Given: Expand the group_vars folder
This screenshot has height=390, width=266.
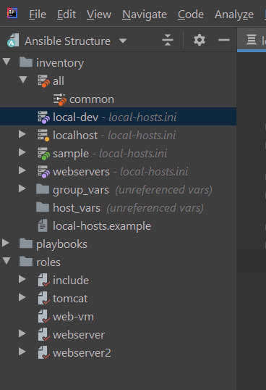Looking at the screenshot, I should (22, 188).
